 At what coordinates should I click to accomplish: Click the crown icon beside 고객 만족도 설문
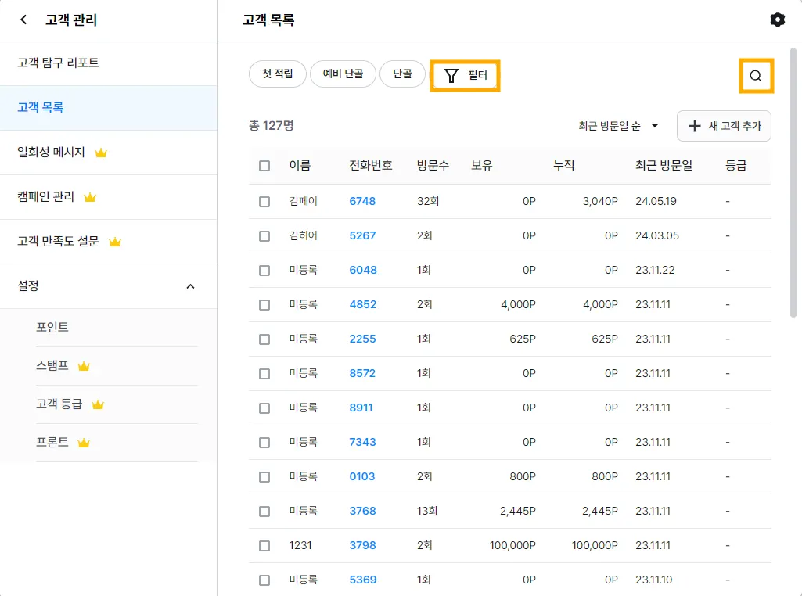coord(115,242)
